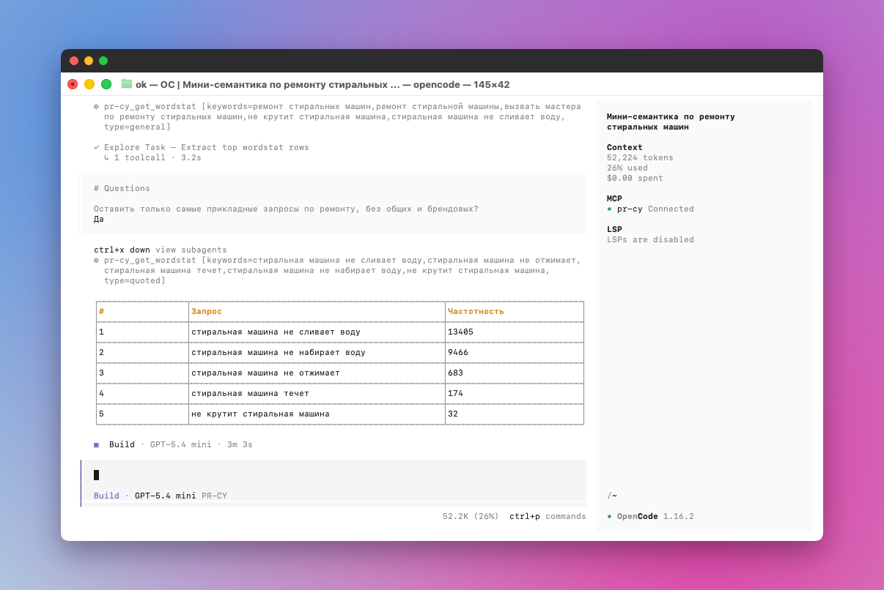
Task: Click the LSPs are disabled message
Action: [650, 239]
